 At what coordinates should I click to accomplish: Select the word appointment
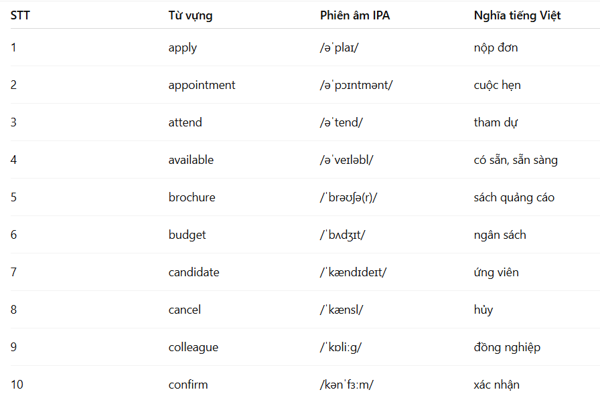[x=202, y=85]
